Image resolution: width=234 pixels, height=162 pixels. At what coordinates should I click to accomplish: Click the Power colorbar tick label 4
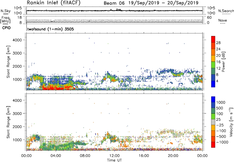pyautogui.click(x=217, y=81)
